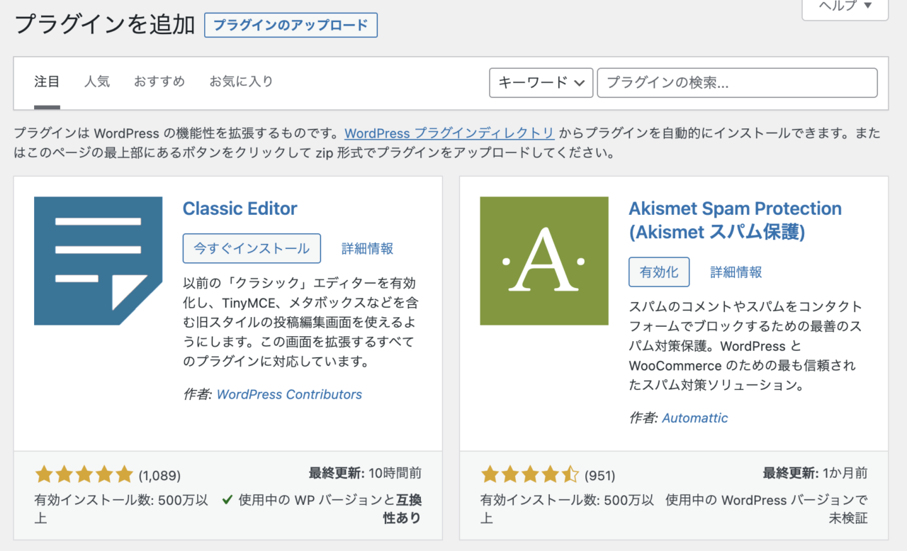Image resolution: width=907 pixels, height=551 pixels.
Task: Click the Classic Editor plugin icon
Action: point(98,261)
